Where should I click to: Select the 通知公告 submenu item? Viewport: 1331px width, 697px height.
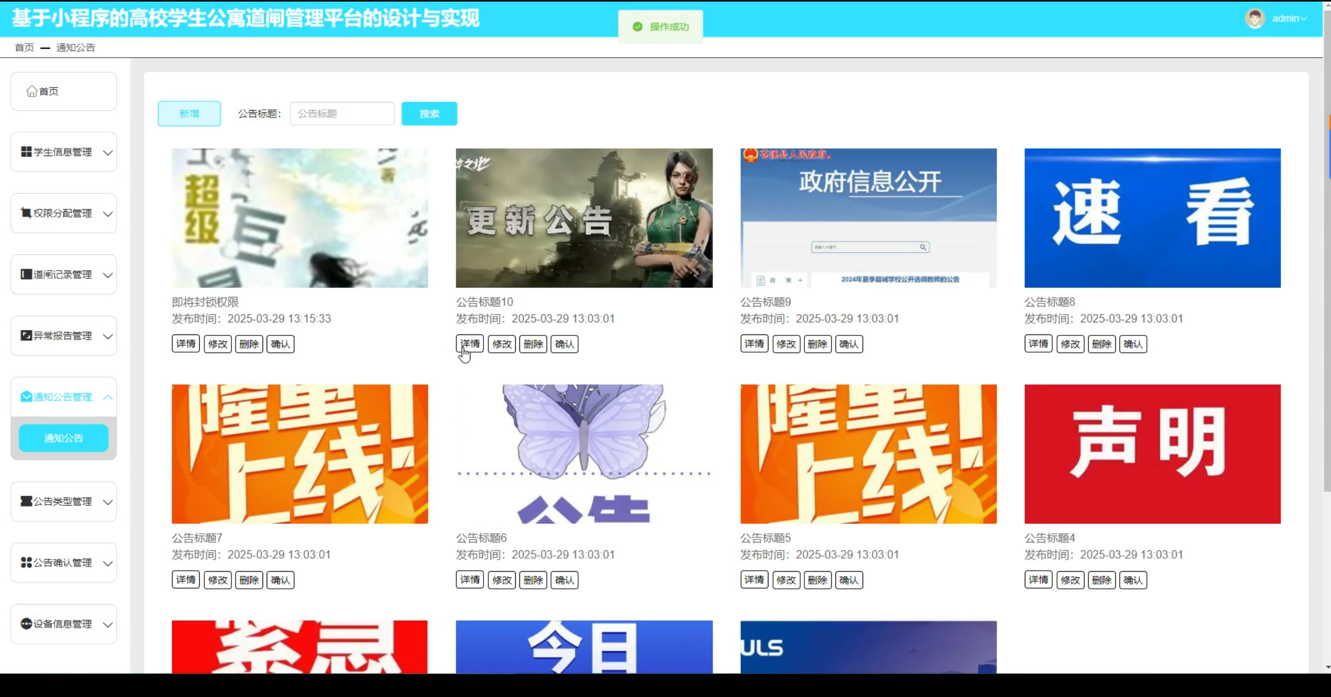pyautogui.click(x=63, y=438)
